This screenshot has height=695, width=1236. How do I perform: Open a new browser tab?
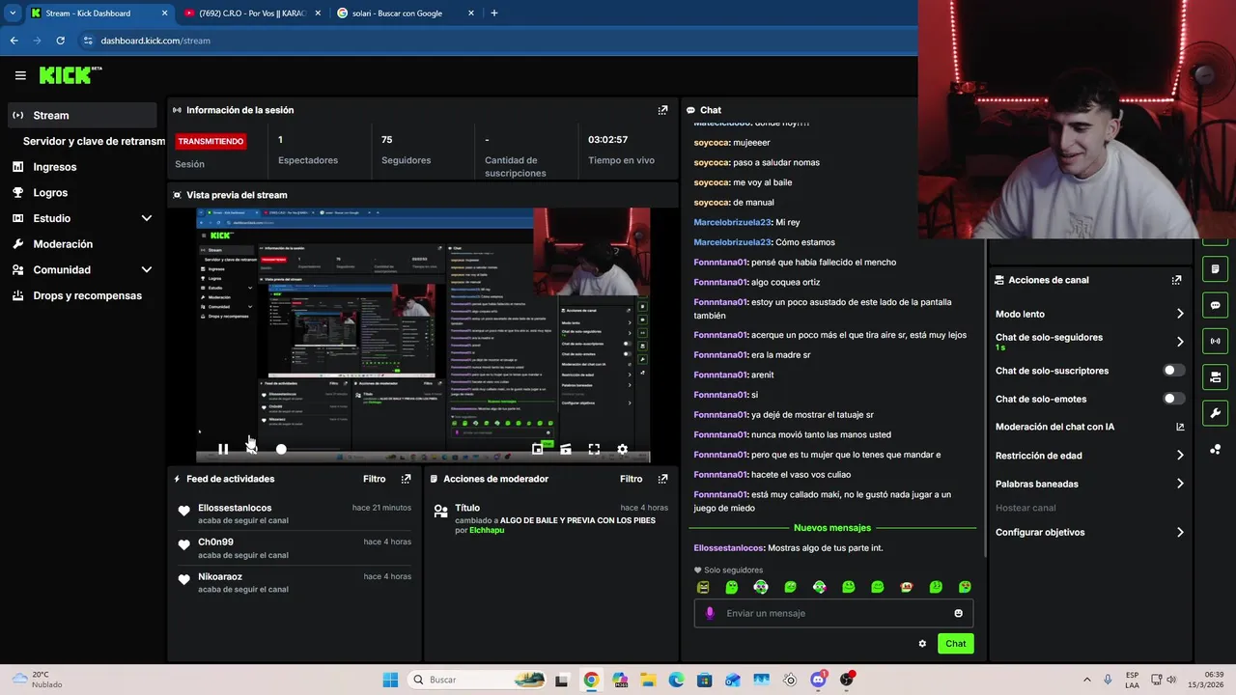(x=494, y=14)
